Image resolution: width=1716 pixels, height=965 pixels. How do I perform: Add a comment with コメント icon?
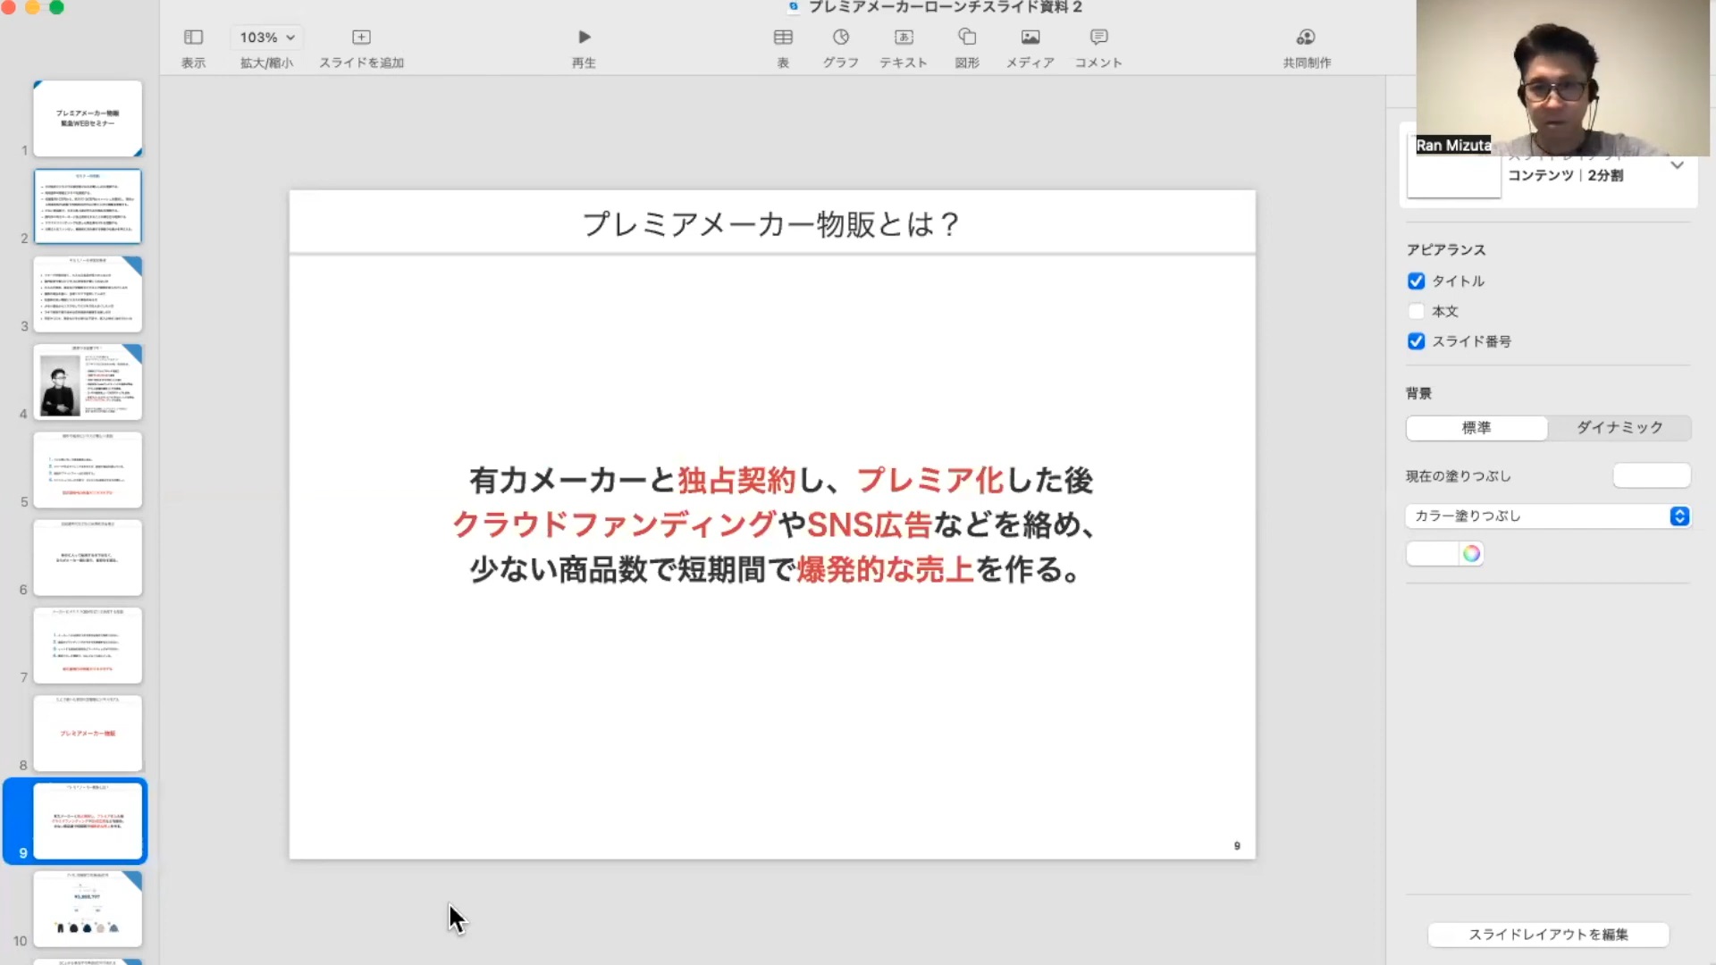click(x=1098, y=37)
